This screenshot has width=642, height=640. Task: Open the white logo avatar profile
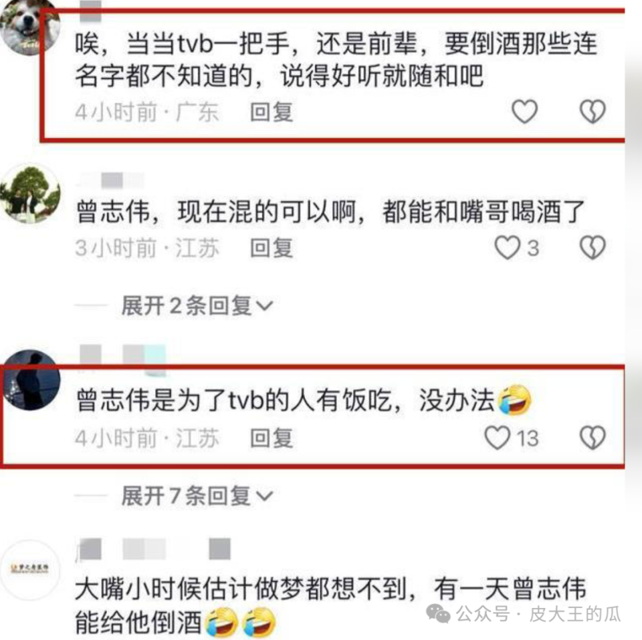30,569
